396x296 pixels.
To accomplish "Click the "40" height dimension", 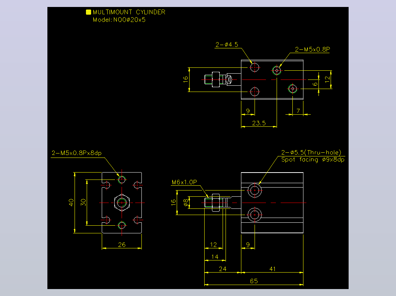I will (x=71, y=203).
